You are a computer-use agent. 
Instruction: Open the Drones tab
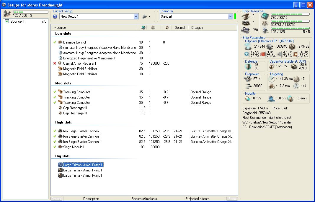[x=56, y=198]
